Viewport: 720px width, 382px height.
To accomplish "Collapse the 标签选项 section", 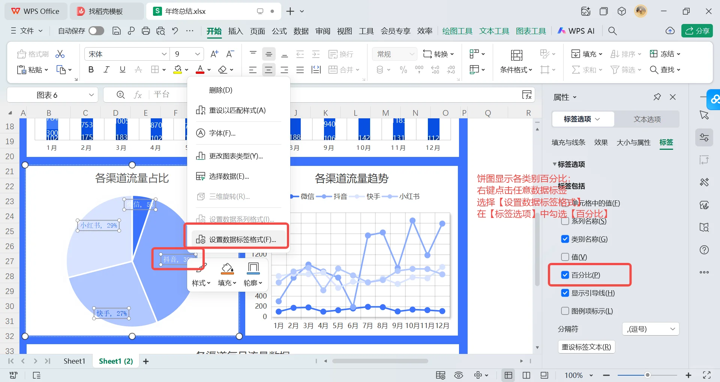I will coord(556,164).
